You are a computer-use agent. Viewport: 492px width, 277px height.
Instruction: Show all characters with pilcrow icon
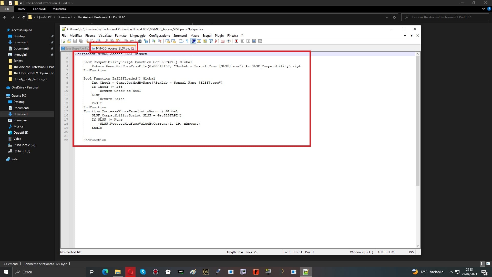tap(187, 41)
